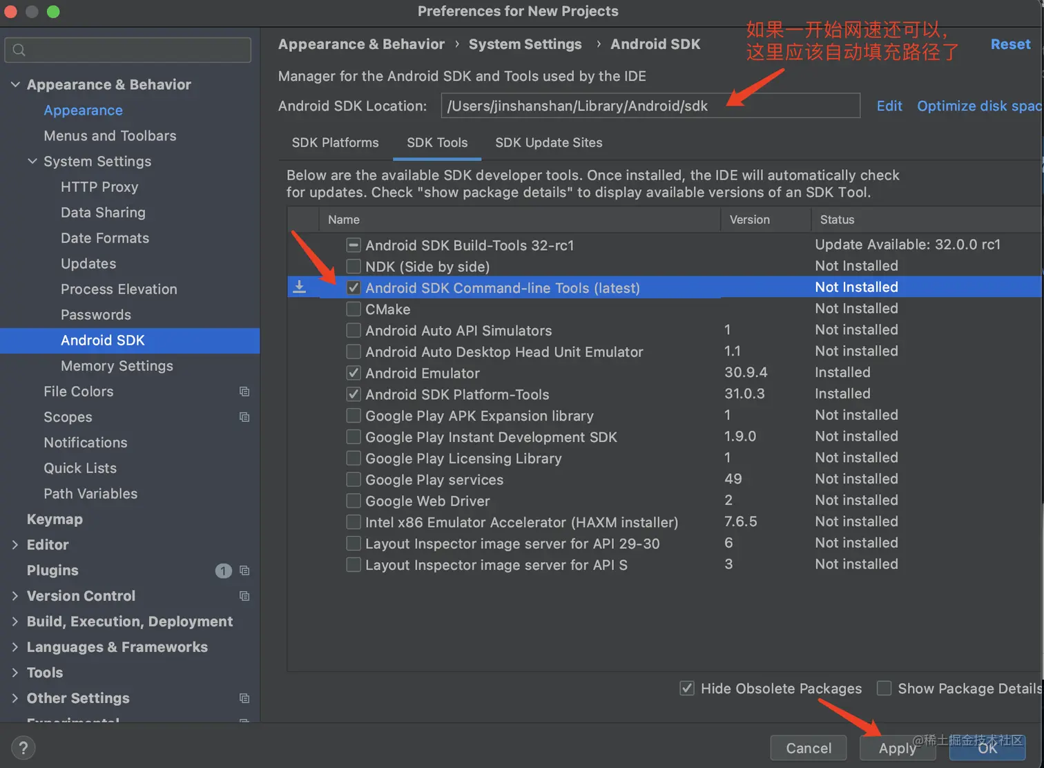Click the help question mark button

(x=23, y=748)
